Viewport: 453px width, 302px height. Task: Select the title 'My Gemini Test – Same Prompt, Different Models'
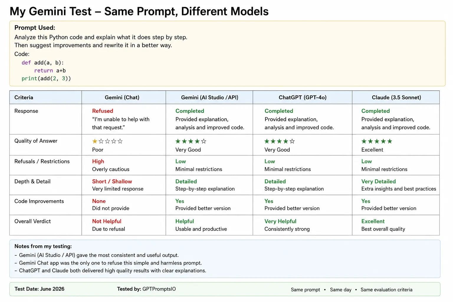click(x=139, y=11)
